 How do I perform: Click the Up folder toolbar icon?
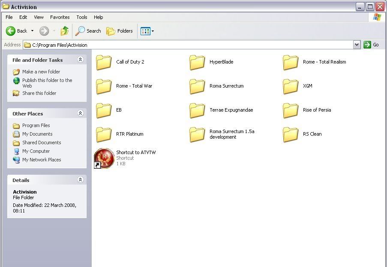65,31
